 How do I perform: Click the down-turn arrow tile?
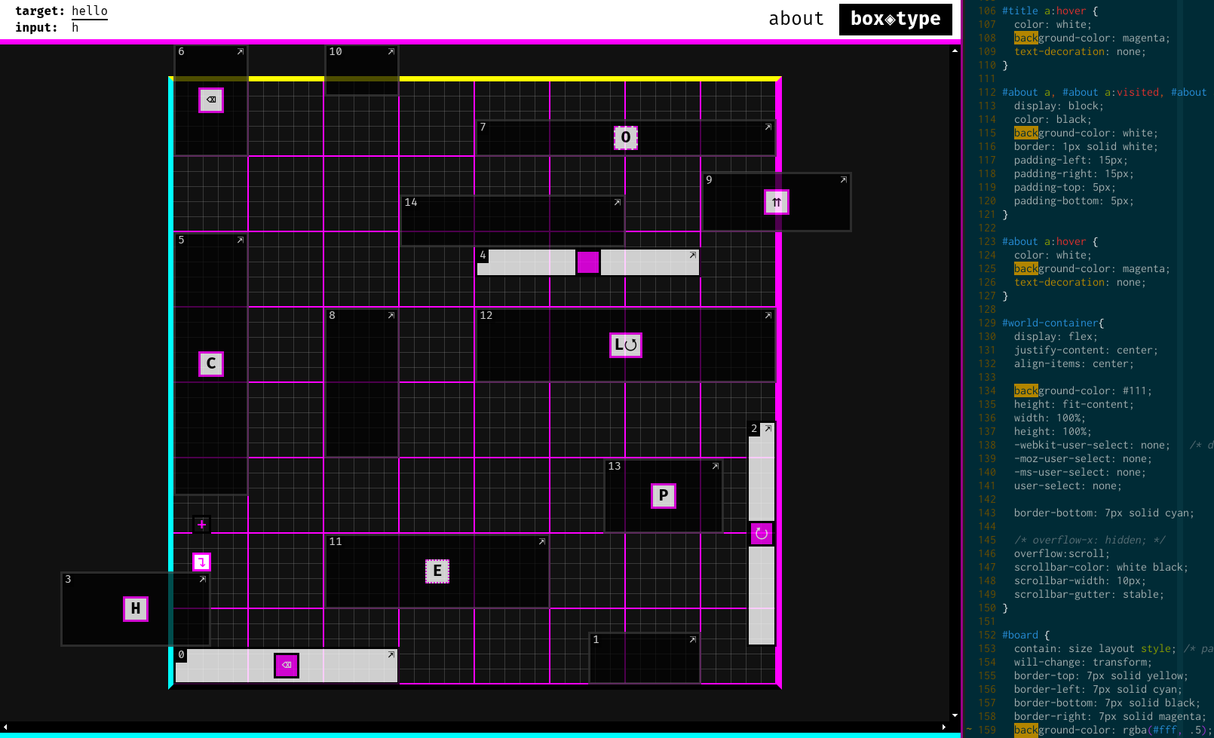click(x=201, y=562)
